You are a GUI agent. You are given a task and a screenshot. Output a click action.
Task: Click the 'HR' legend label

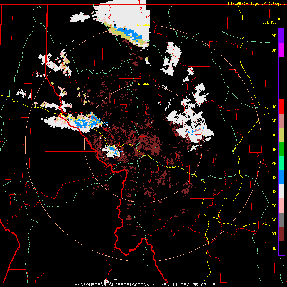pyautogui.click(x=274, y=149)
